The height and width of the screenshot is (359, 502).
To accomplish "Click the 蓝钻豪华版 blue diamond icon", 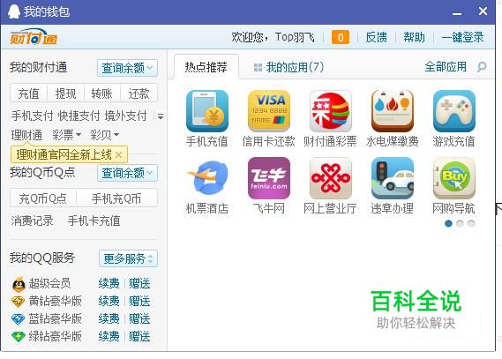I will coord(18,319).
